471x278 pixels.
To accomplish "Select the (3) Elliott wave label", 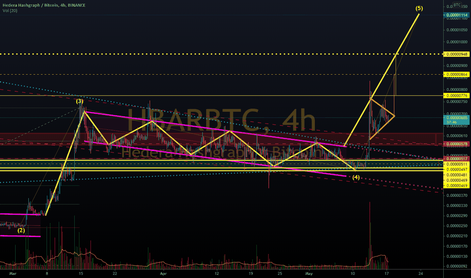I will click(x=80, y=101).
